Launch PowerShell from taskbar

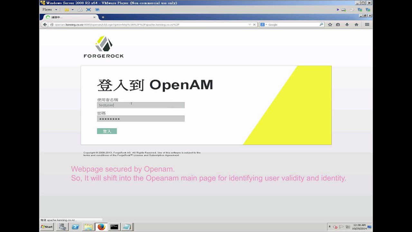tap(75, 227)
